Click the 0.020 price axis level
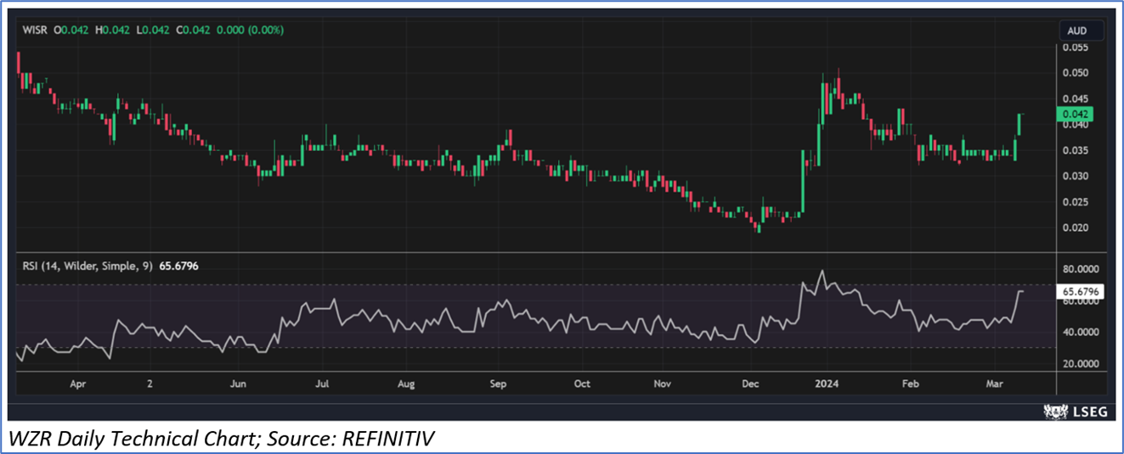The height and width of the screenshot is (454, 1124). click(x=1076, y=227)
